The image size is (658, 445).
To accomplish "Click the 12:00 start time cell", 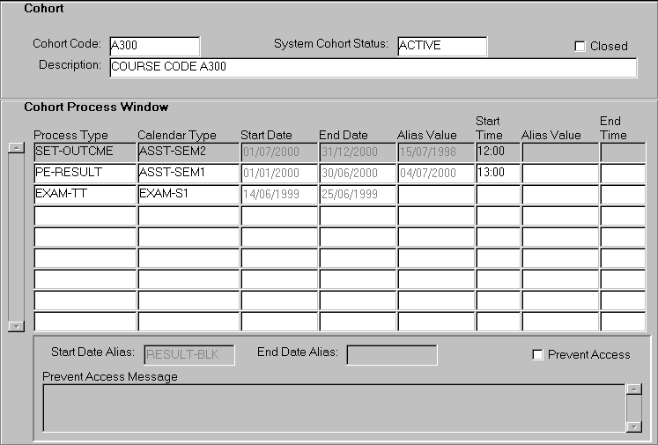I will coord(498,152).
